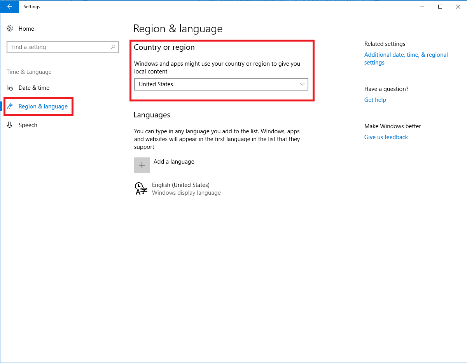Go back using the Settings back arrow
467x363 pixels.
pyautogui.click(x=9, y=7)
